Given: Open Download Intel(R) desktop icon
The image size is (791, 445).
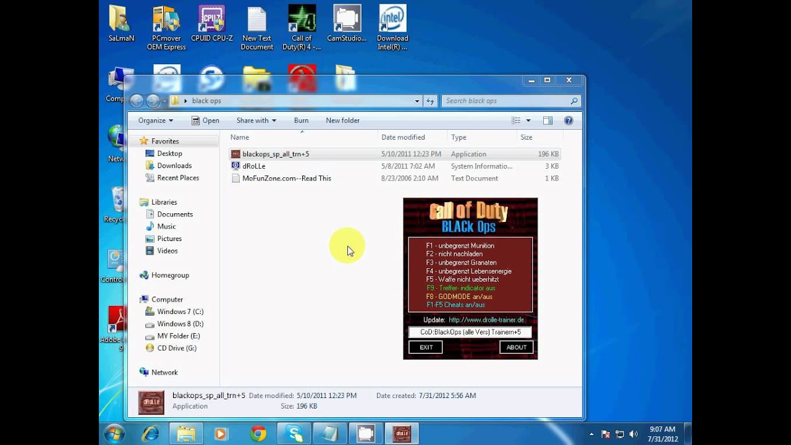Looking at the screenshot, I should (392, 28).
